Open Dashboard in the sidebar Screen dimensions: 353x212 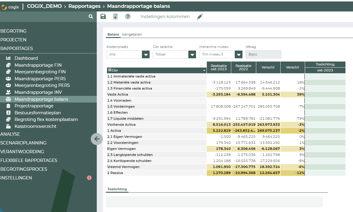pyautogui.click(x=26, y=58)
